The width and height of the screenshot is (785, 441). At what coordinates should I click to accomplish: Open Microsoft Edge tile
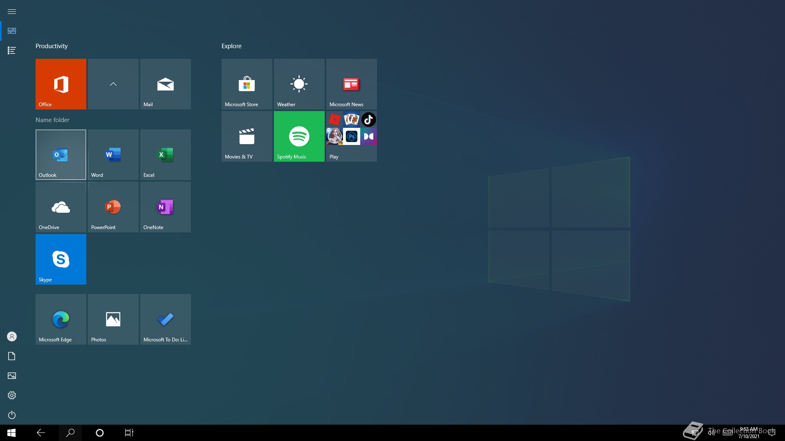pos(61,319)
